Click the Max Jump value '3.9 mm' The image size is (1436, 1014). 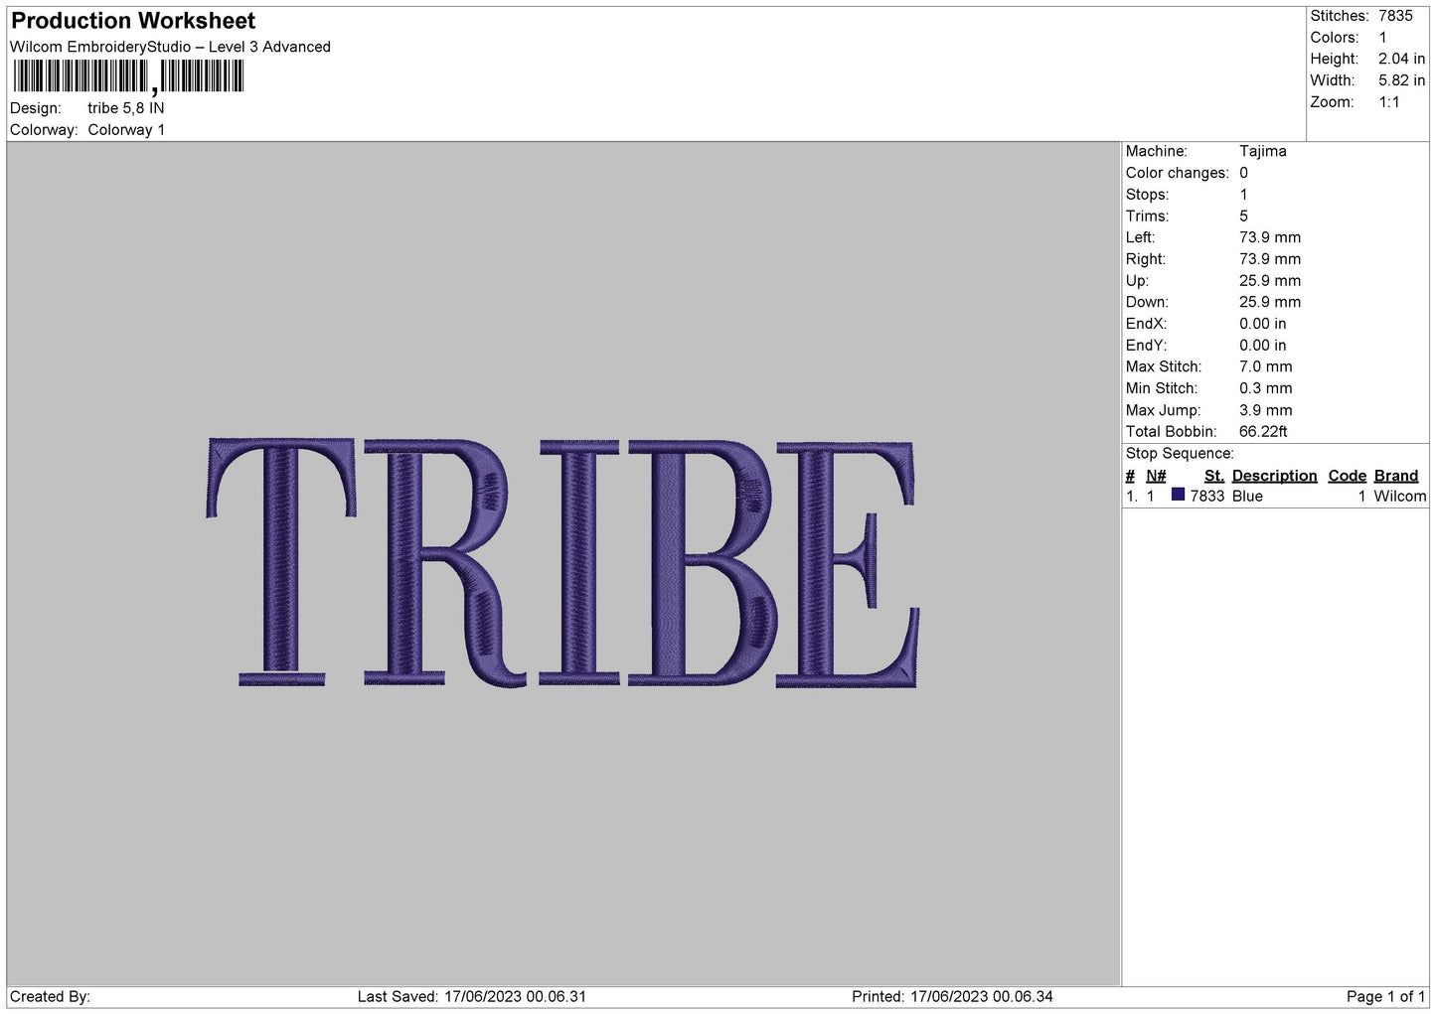click(1265, 410)
